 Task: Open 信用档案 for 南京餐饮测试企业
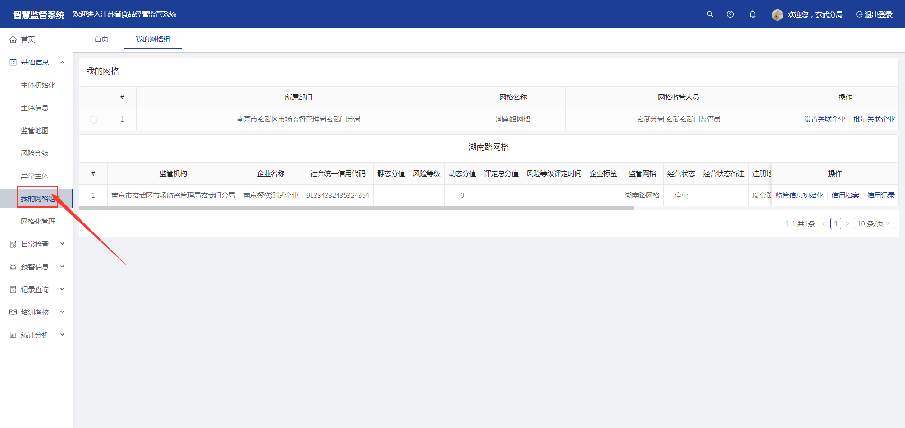coord(845,196)
